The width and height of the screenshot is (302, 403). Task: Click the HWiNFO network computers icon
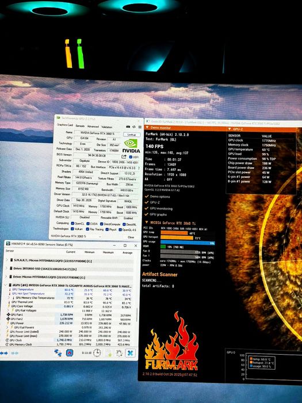point(58,353)
